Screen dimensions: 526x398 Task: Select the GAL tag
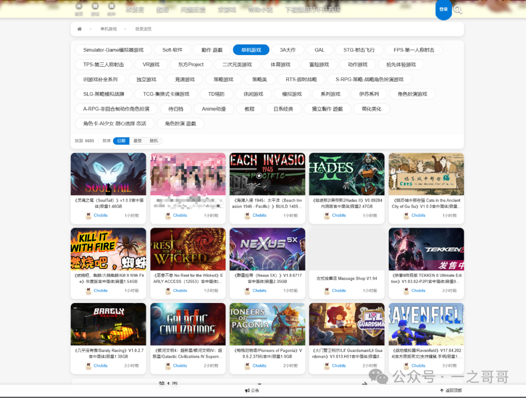(319, 50)
